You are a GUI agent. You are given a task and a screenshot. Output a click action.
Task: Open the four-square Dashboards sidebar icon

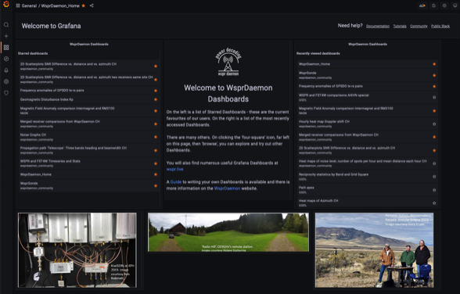6,48
